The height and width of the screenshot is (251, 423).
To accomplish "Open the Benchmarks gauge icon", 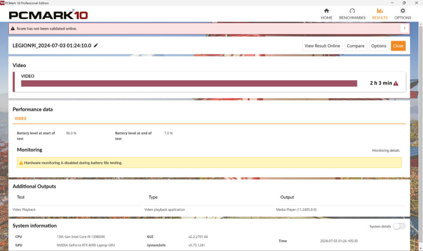I will click(x=352, y=11).
